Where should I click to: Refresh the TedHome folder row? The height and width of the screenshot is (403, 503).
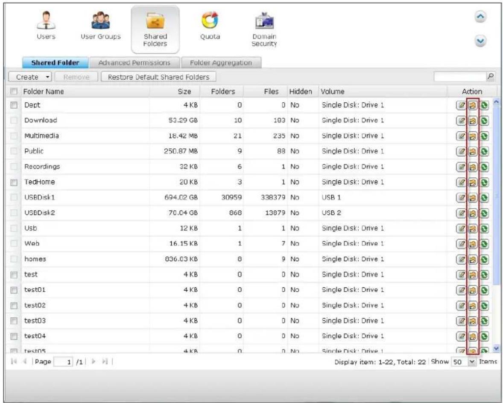click(x=484, y=182)
